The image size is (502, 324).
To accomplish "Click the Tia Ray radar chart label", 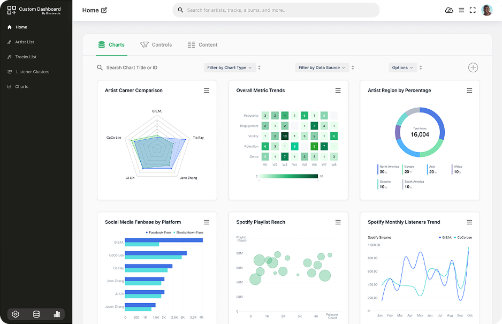I will [198, 138].
